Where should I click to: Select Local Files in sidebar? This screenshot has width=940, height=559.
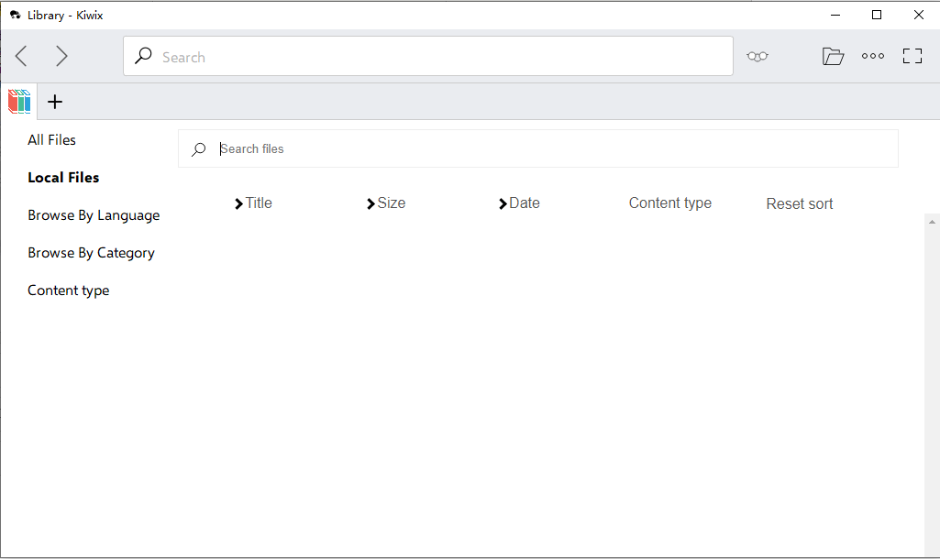click(63, 178)
